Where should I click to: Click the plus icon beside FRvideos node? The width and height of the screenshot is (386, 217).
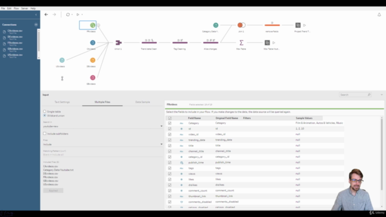(98, 25)
